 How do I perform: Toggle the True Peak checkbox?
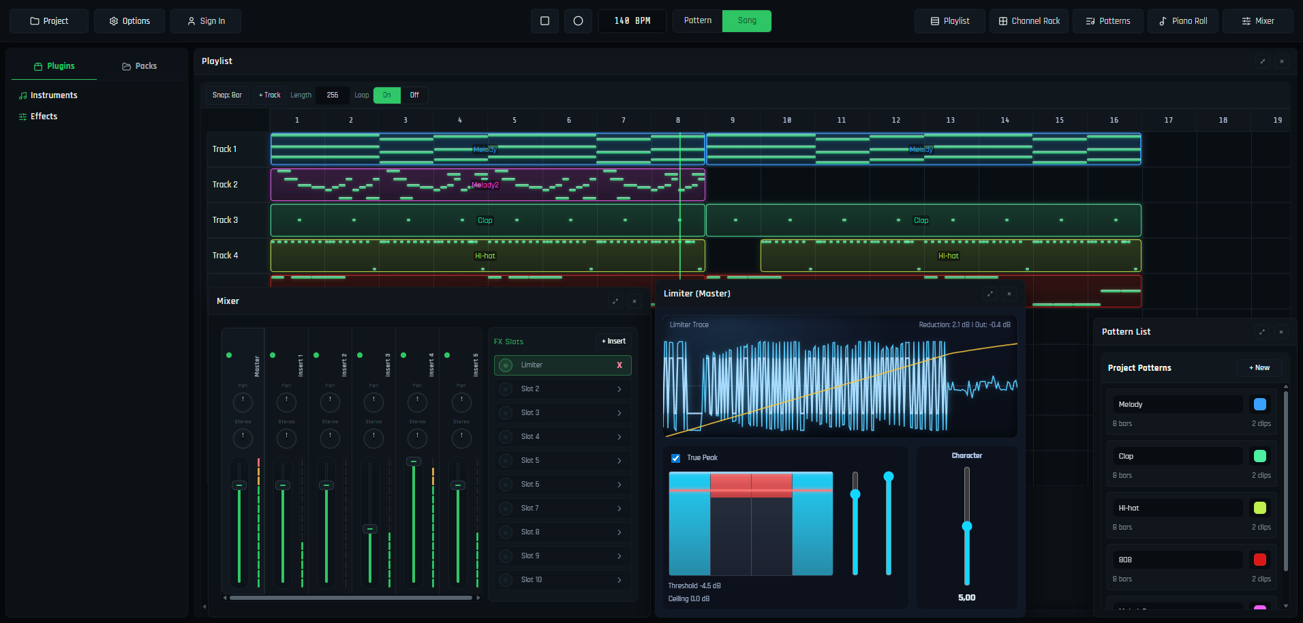click(x=676, y=458)
